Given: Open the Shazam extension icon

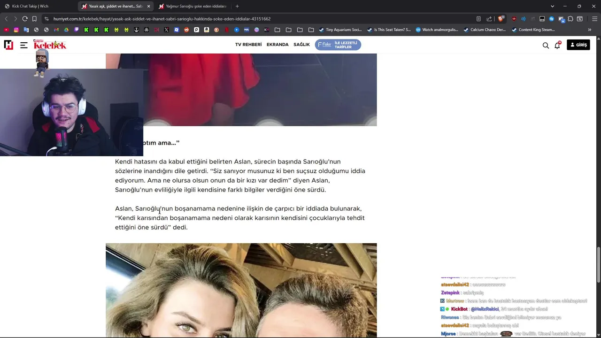Looking at the screenshot, I should pyautogui.click(x=552, y=19).
